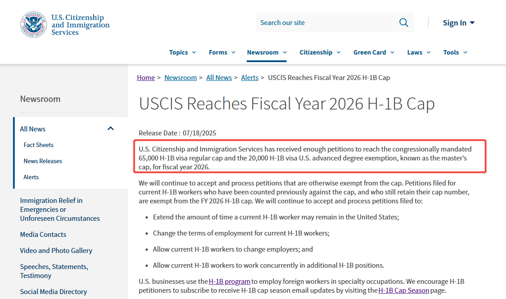
Task: Open Video and Photo Gallery sidebar link
Action: pyautogui.click(x=56, y=251)
